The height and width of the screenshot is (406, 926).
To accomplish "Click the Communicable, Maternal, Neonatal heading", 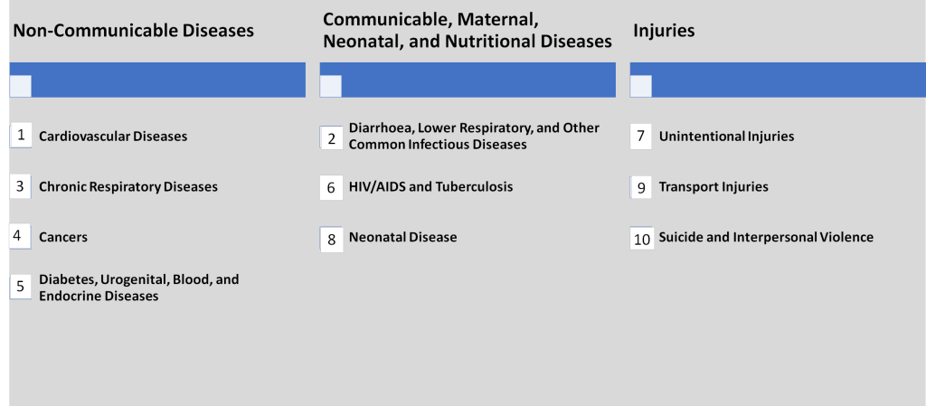I will pyautogui.click(x=467, y=31).
